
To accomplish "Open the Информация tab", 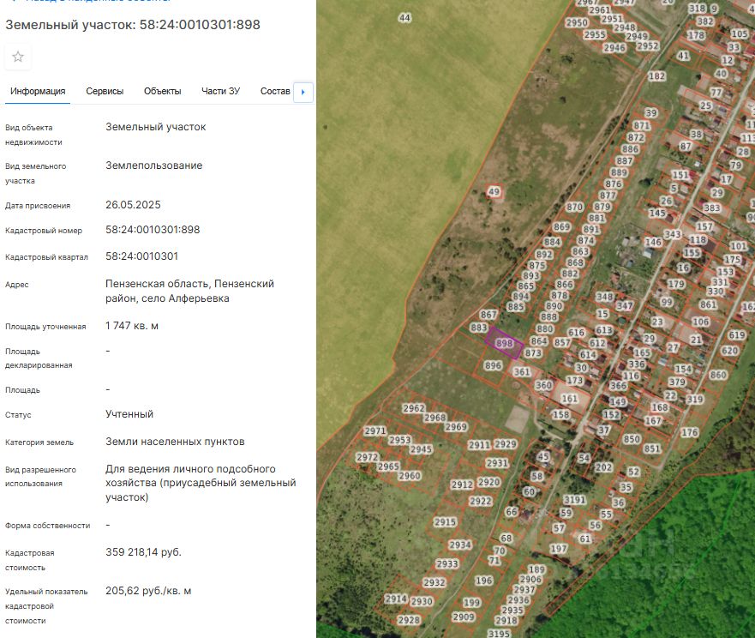I will (38, 91).
